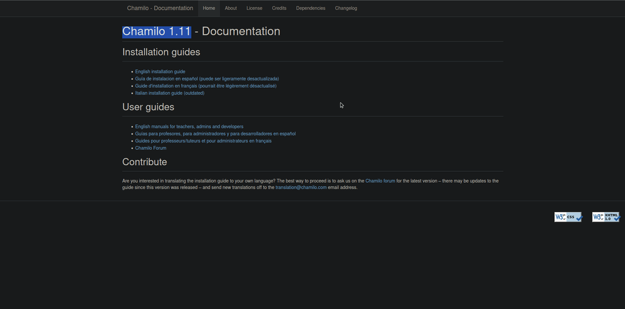Click the W3C CSS validation badge
The image size is (625, 309).
[x=568, y=217]
